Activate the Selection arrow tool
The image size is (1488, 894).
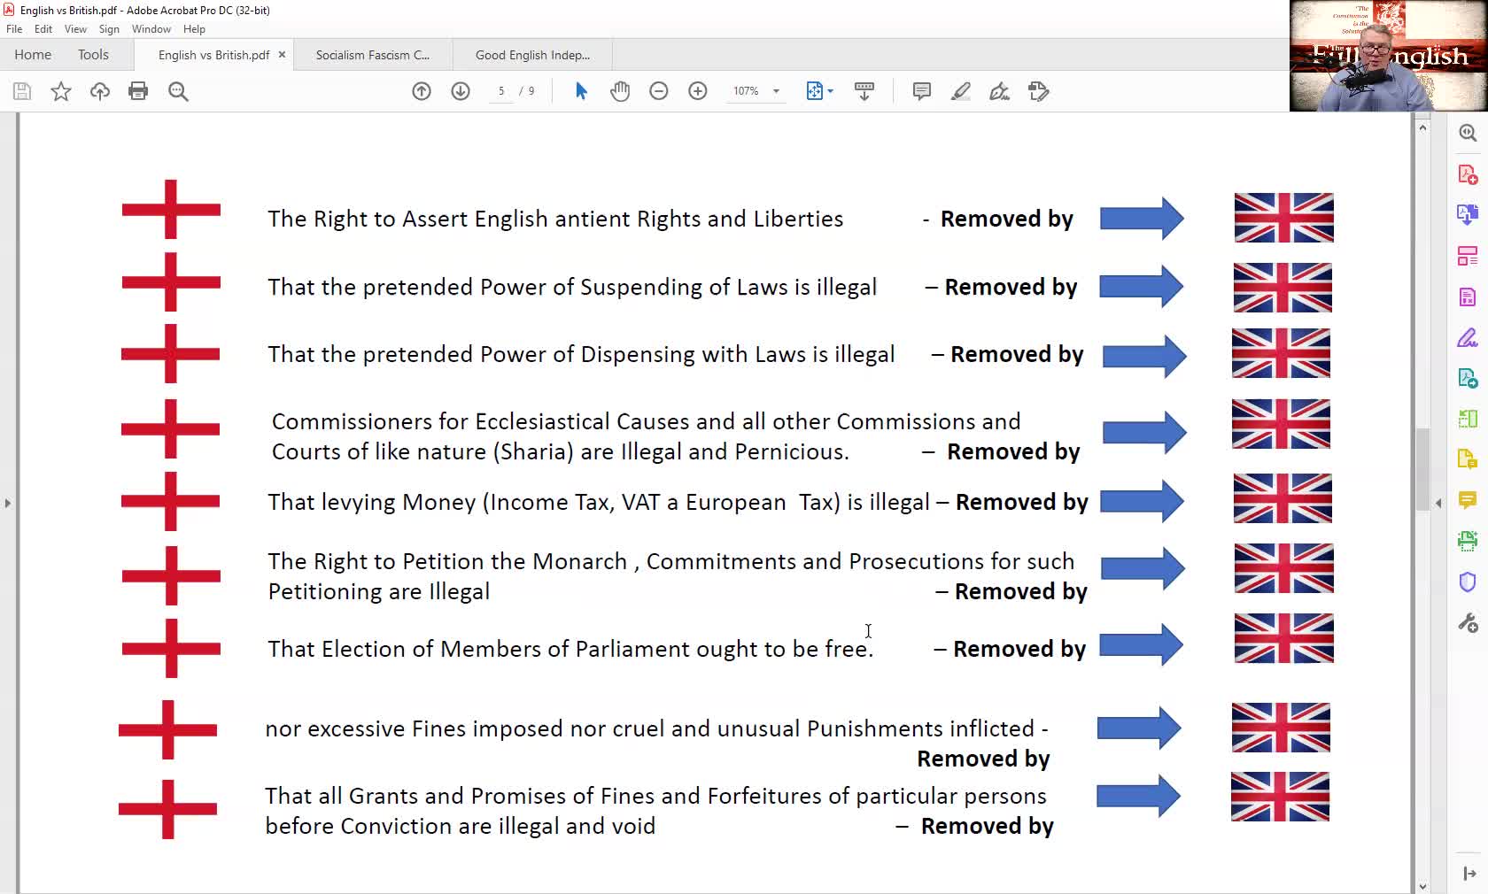click(581, 91)
